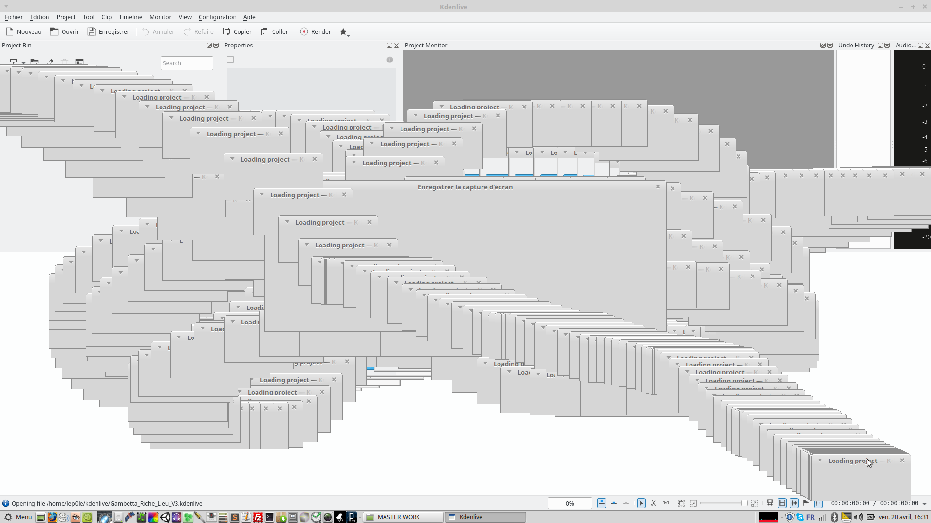Open the Monitor menu
Viewport: 931px width, 523px height.
click(160, 17)
